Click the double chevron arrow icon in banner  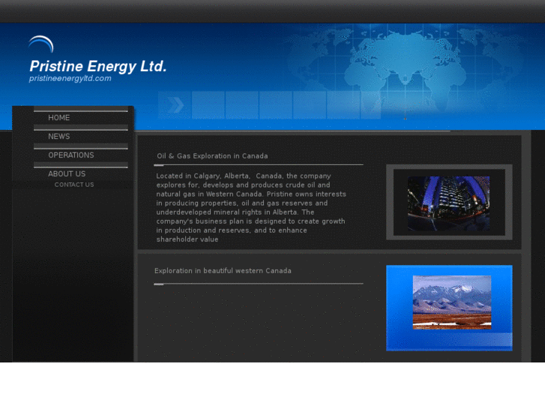click(x=175, y=105)
